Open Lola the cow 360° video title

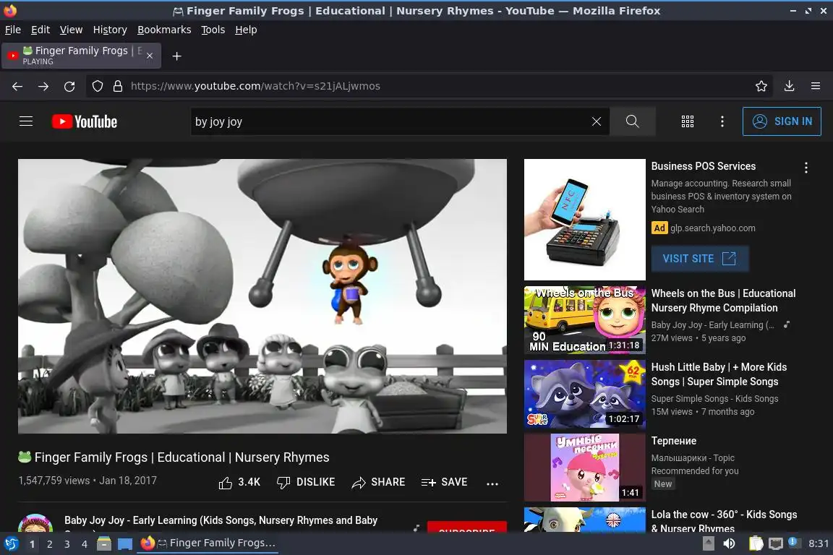pos(724,521)
